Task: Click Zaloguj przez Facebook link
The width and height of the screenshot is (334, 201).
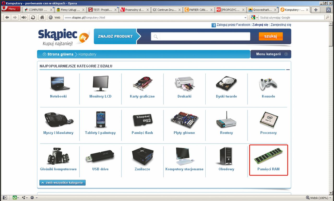Action: (x=231, y=25)
